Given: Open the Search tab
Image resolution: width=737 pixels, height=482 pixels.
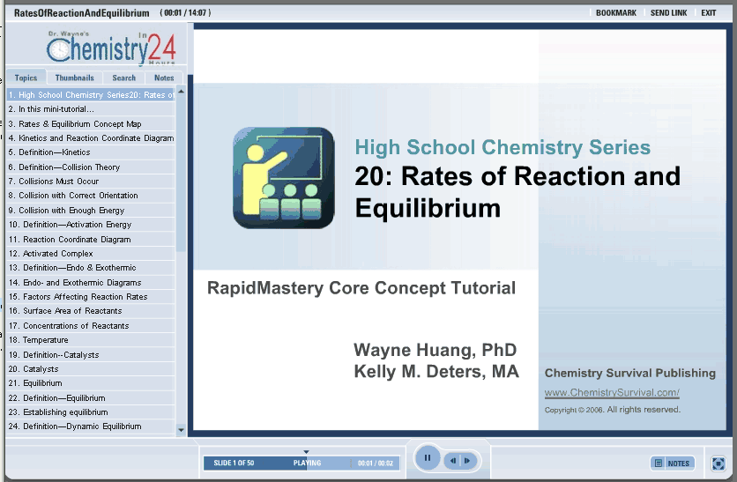Looking at the screenshot, I should click(x=123, y=78).
